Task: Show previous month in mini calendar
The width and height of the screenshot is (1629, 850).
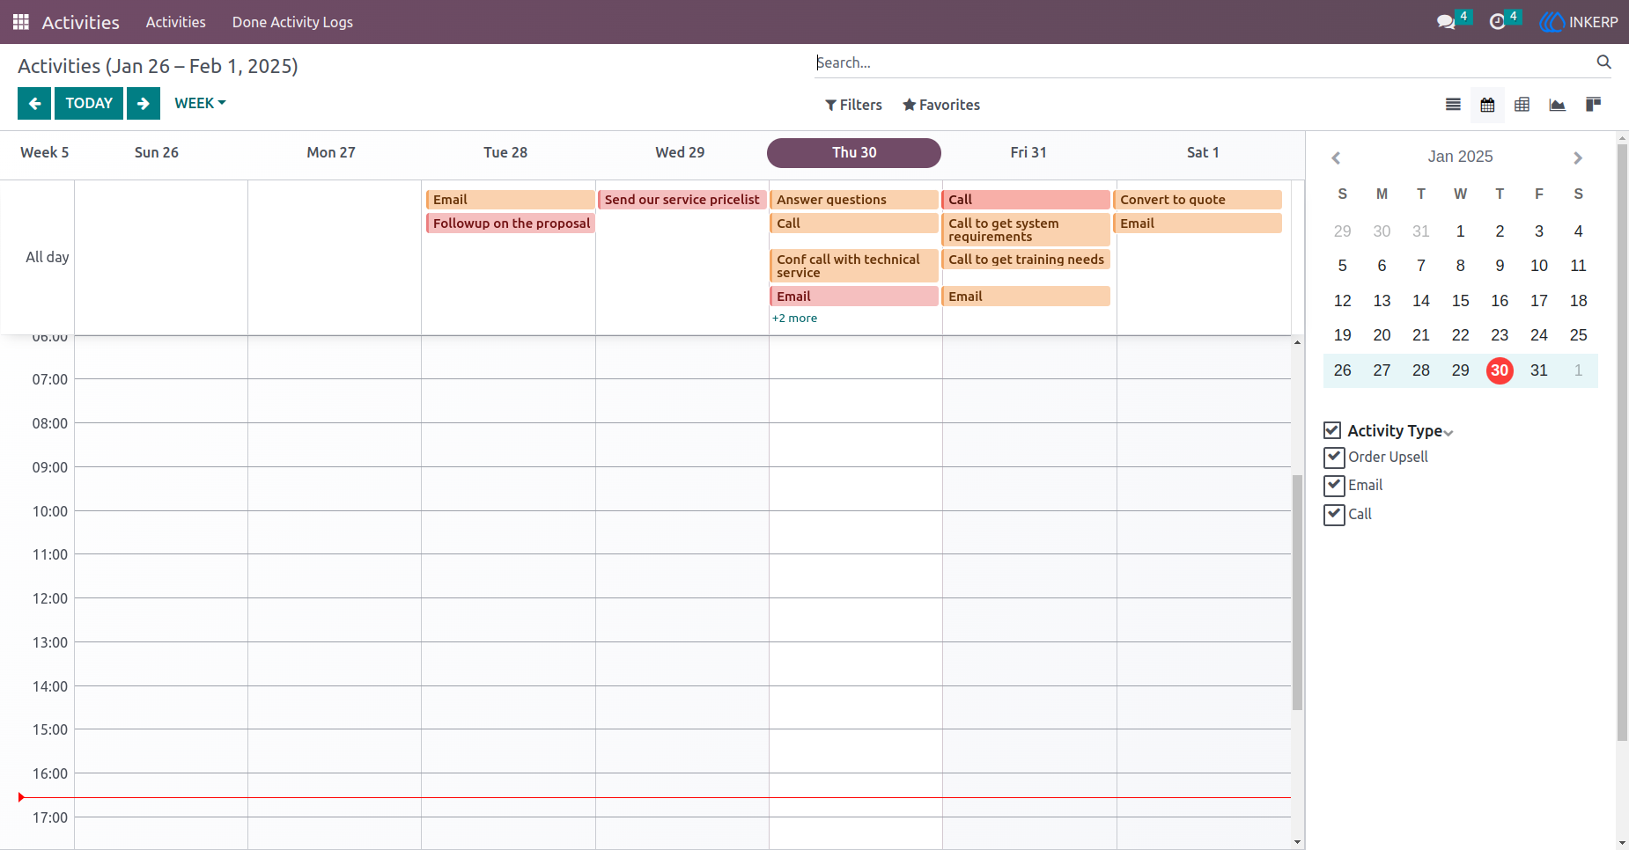Action: (1336, 158)
